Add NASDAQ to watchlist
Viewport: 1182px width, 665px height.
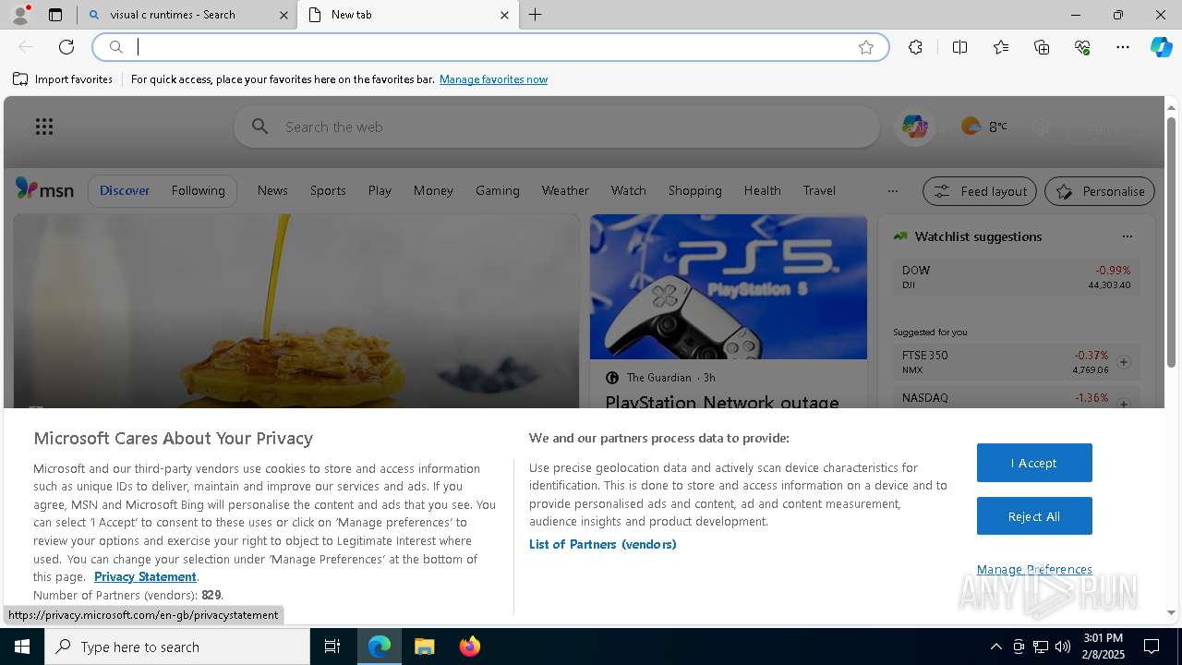tap(1124, 403)
